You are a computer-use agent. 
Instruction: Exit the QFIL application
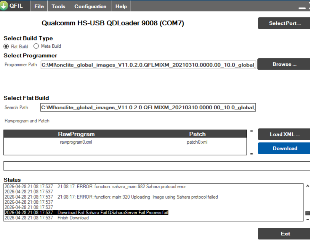pyautogui.click(x=284, y=233)
